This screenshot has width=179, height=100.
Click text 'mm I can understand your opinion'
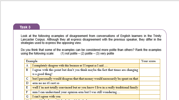click(55, 92)
